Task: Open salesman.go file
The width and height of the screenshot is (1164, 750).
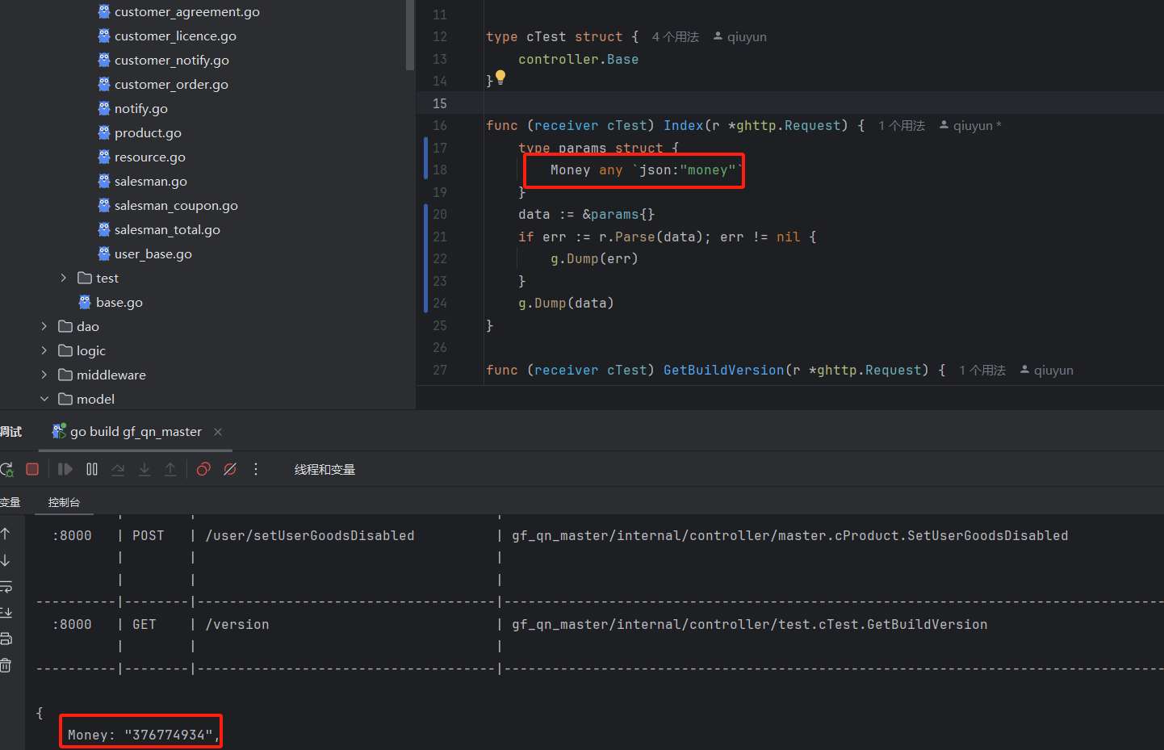Action: (x=151, y=182)
